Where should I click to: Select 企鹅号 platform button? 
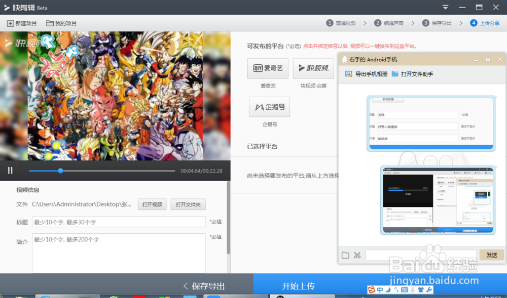[269, 107]
